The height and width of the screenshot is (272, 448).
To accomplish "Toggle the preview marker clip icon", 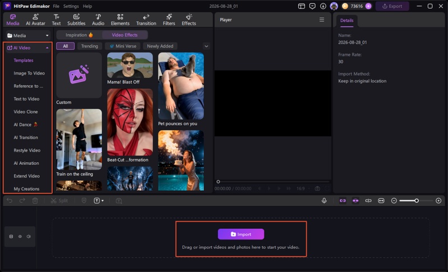I will point(368,201).
